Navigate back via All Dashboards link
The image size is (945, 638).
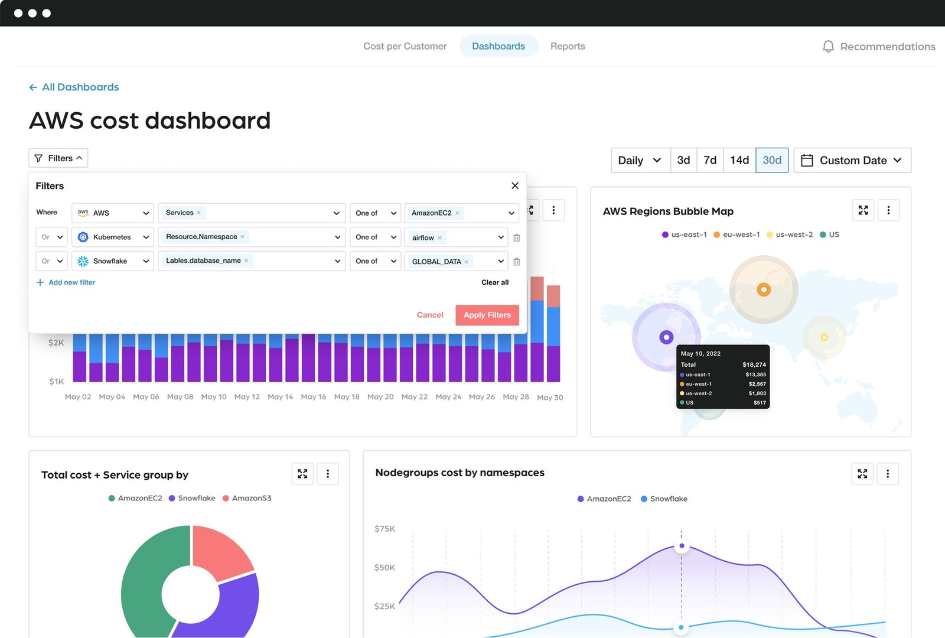73,87
